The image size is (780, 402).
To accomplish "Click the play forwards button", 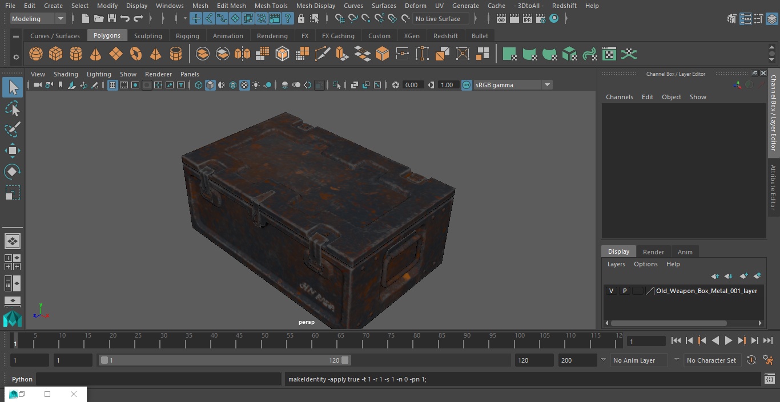I will click(729, 340).
